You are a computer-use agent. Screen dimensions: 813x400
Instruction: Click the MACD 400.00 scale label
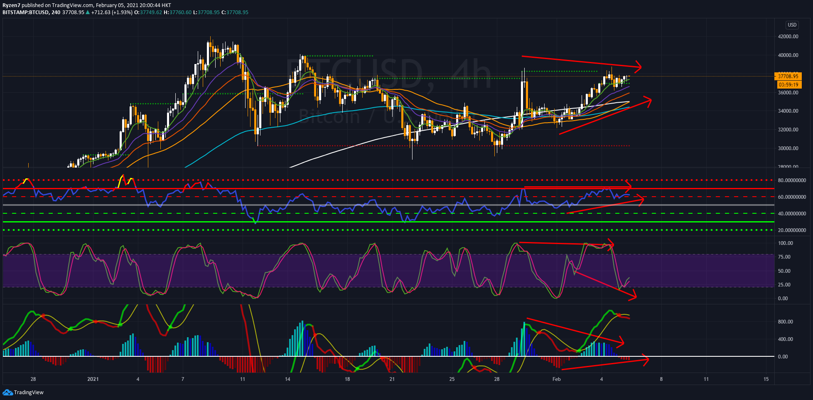(x=785, y=339)
